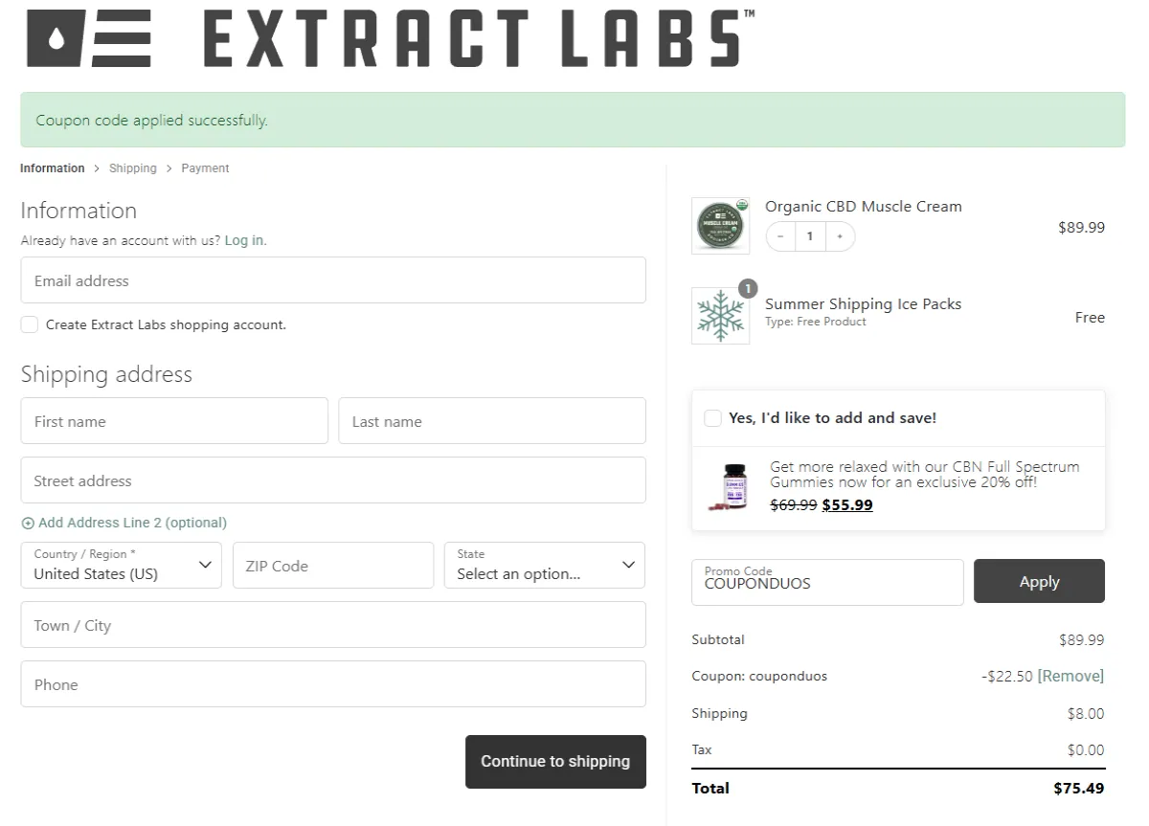Image resolution: width=1149 pixels, height=826 pixels.
Task: Click the minus quantity button
Action: coord(781,236)
